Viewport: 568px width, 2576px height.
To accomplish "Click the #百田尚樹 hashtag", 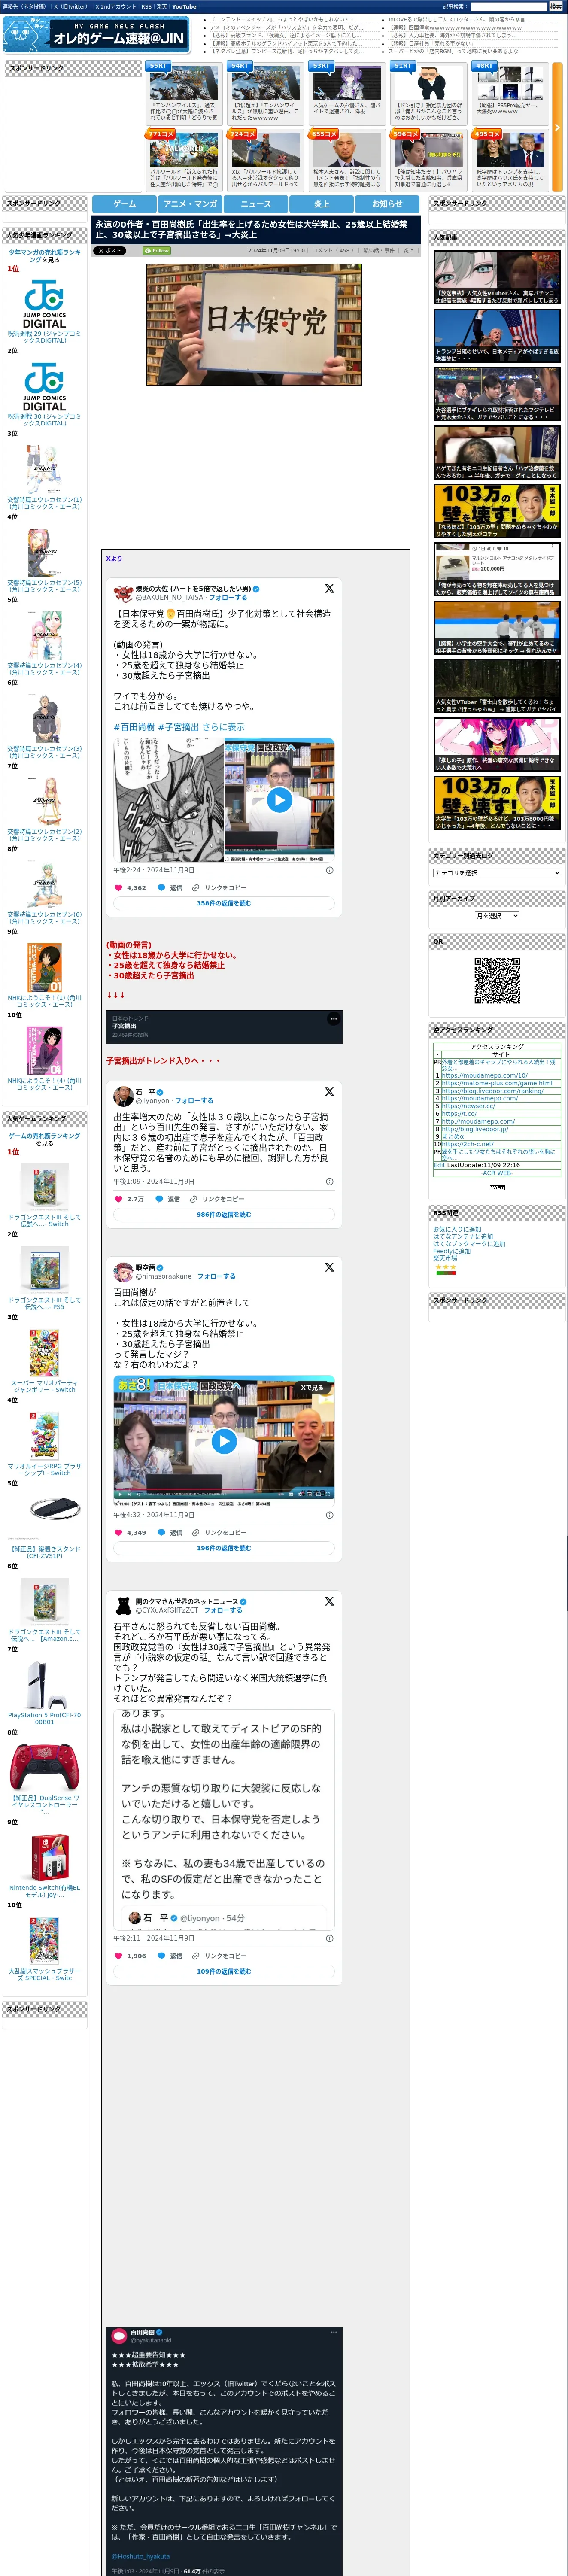I will point(134,727).
